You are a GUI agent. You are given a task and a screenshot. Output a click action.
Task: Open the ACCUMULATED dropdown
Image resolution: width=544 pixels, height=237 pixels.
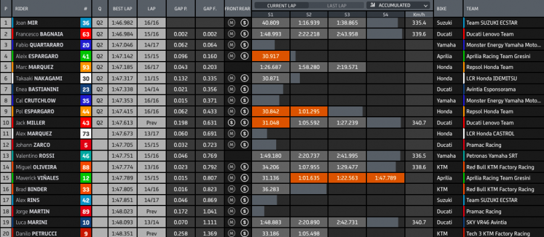coord(398,5)
